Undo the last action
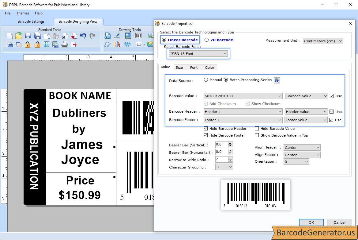Viewport: 358px width, 240px height. click(83, 36)
